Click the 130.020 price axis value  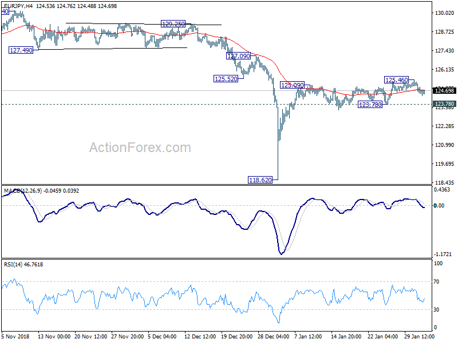[445, 13]
